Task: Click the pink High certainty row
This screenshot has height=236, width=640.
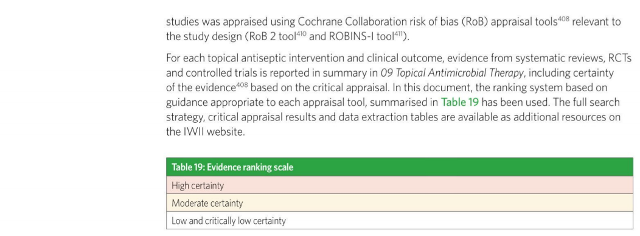Action: click(400, 186)
